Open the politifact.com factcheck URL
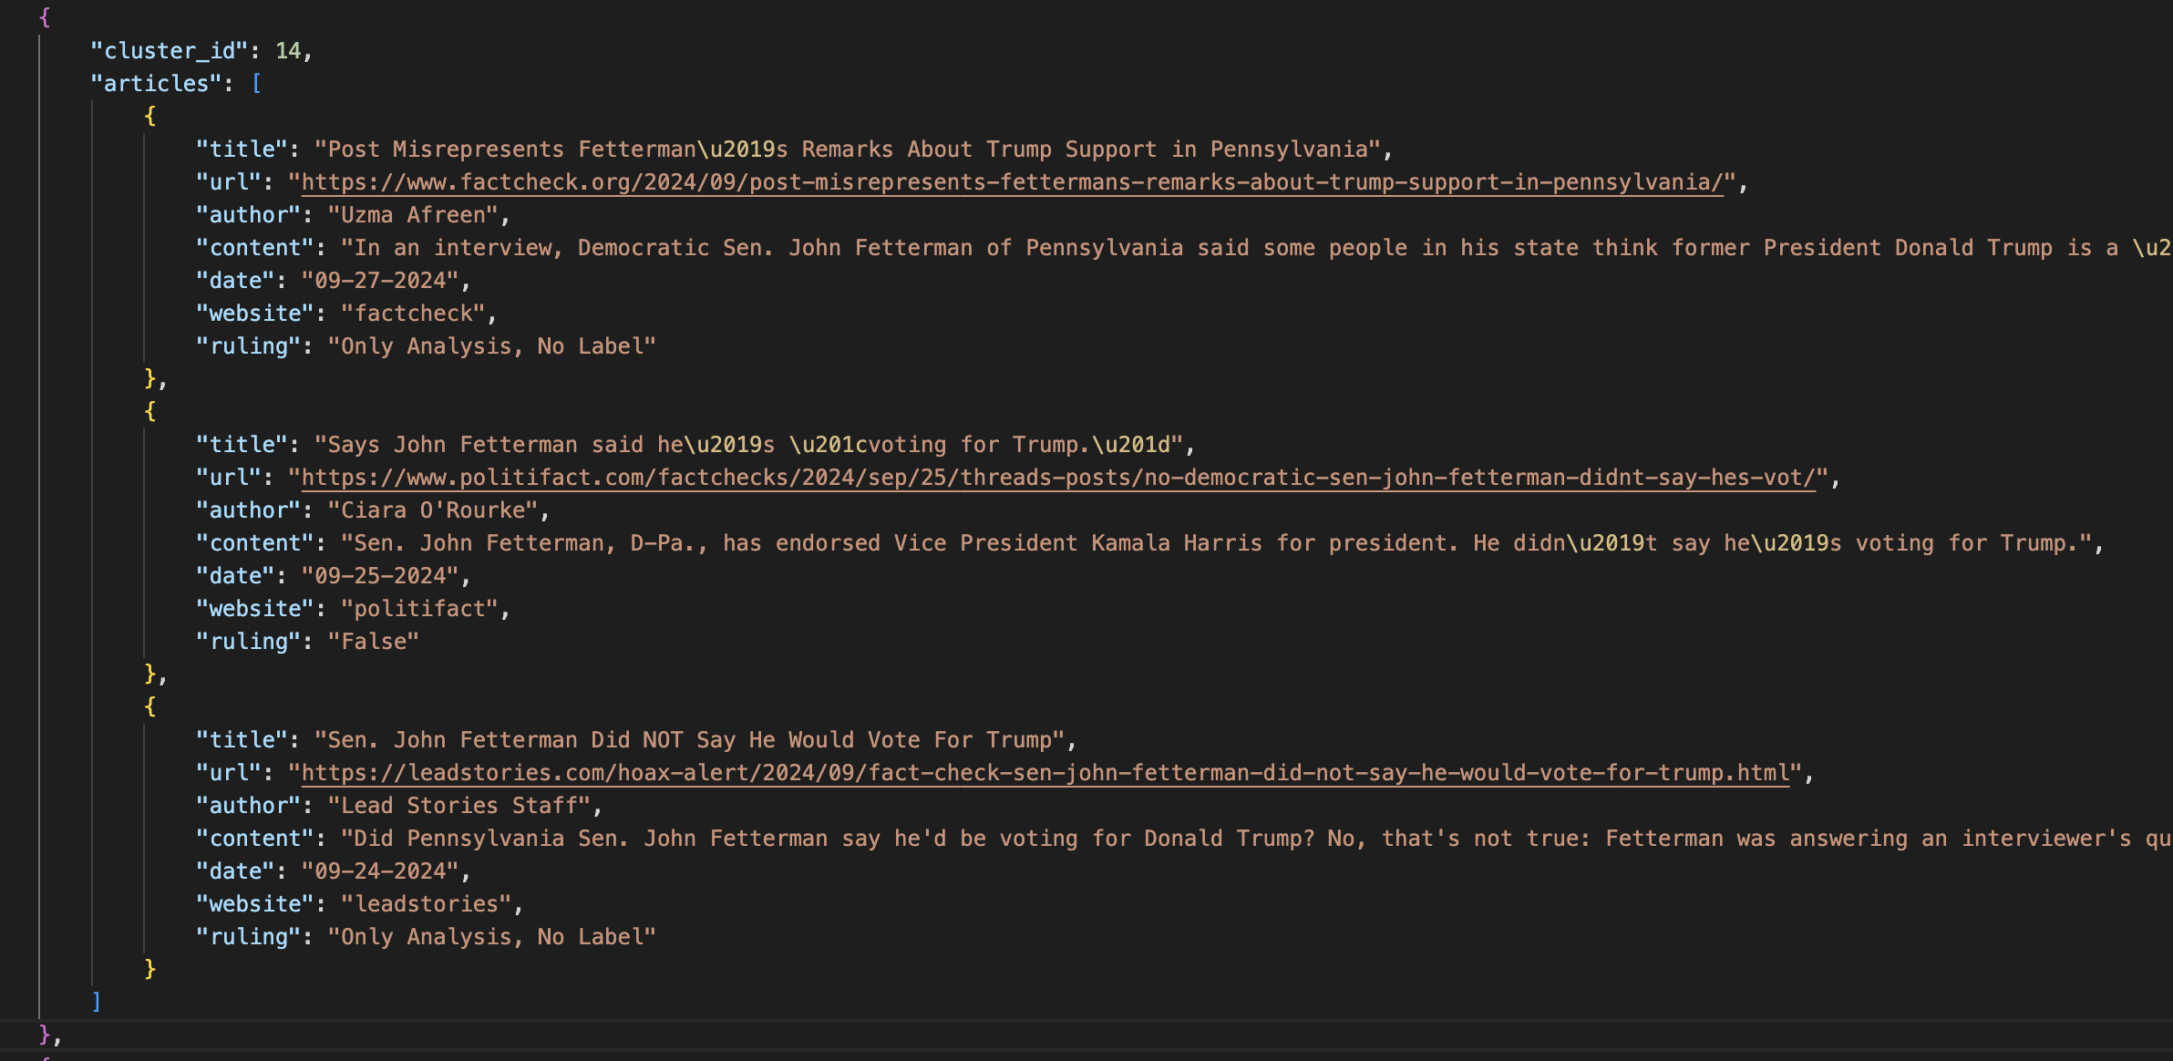Screen dimensions: 2173x1061 click(x=1057, y=478)
